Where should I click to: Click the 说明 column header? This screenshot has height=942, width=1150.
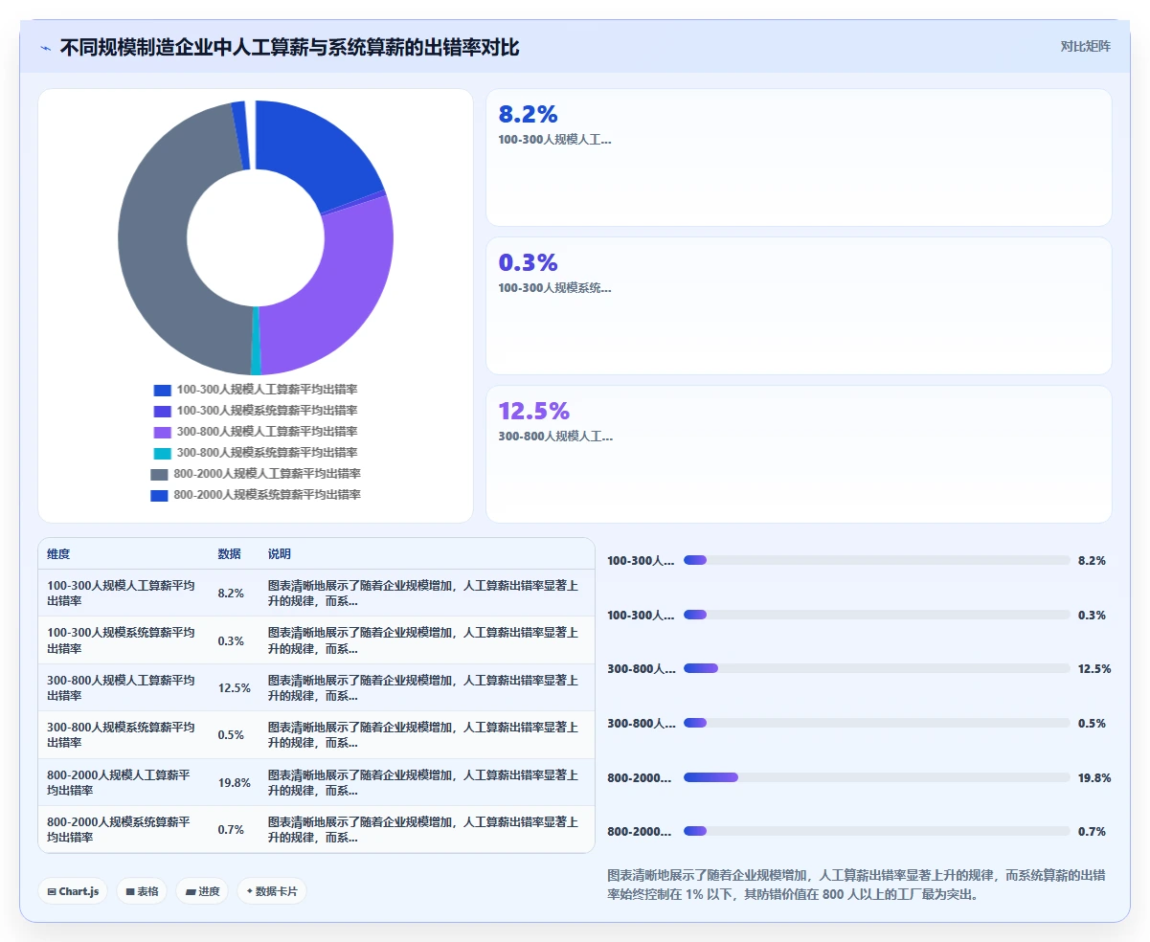[279, 554]
